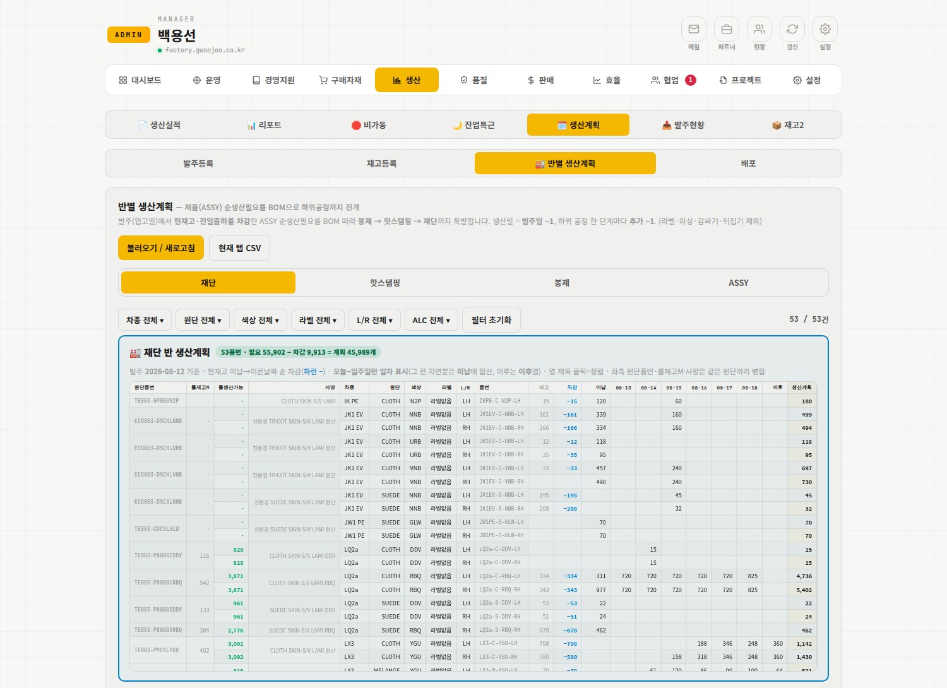Sort by the 품번 column header

tap(502, 388)
